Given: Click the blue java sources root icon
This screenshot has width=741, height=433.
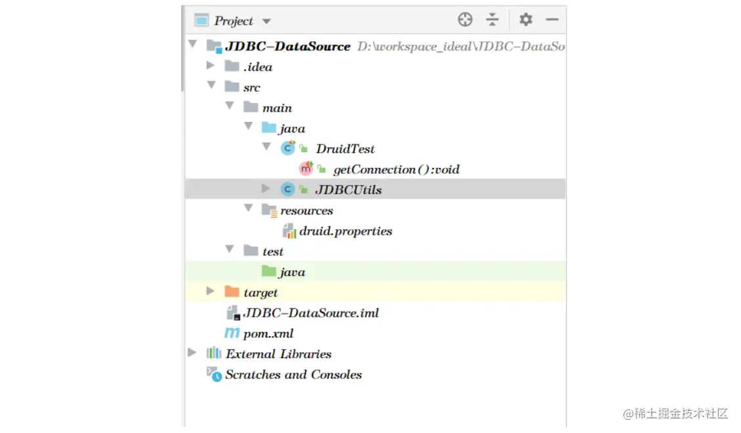Looking at the screenshot, I should [269, 127].
